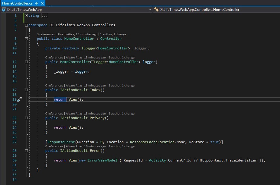The height and width of the screenshot is (185, 280).
Task: Expand the collapsed using directives
Action: pyautogui.click(x=27, y=15)
